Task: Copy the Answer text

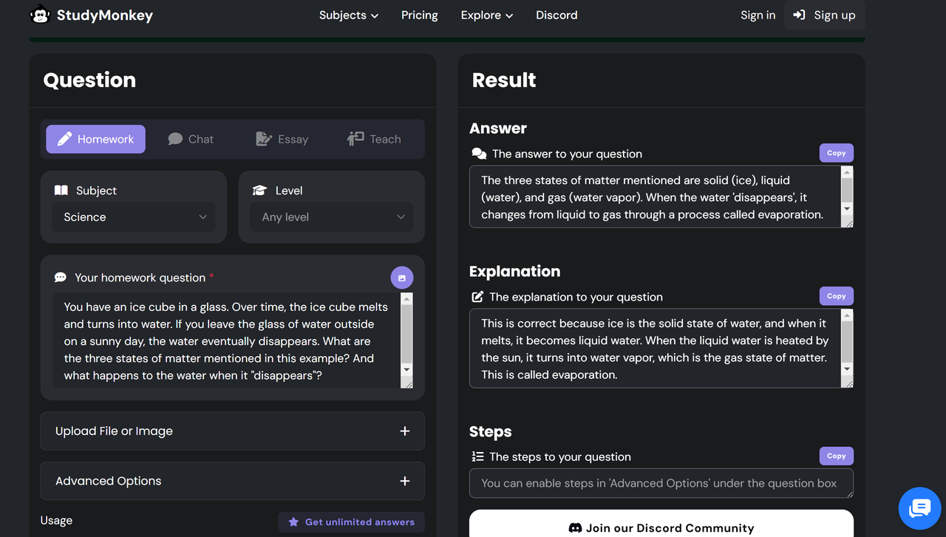Action: click(x=836, y=153)
